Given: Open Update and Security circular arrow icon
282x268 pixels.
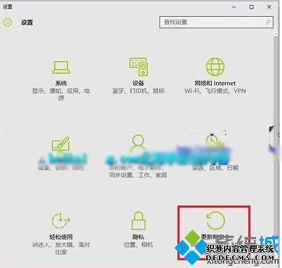Looking at the screenshot, I should tap(215, 220).
